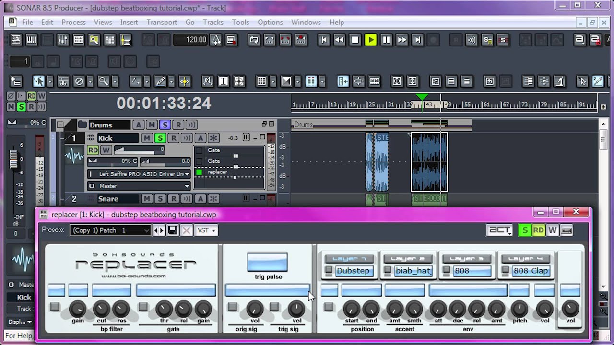Select the Draw pencil tool

(x=160, y=81)
